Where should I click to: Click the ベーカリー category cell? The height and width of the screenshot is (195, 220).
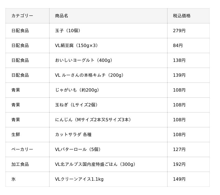pyautogui.click(x=28, y=150)
